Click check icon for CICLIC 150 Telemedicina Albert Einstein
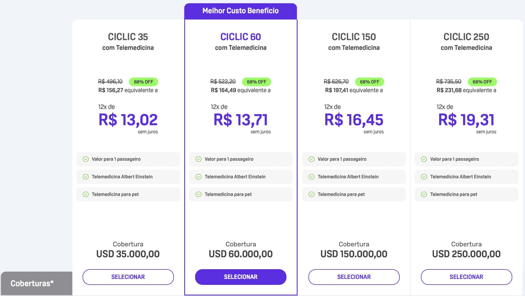Viewport: 525px width, 296px height. (311, 177)
